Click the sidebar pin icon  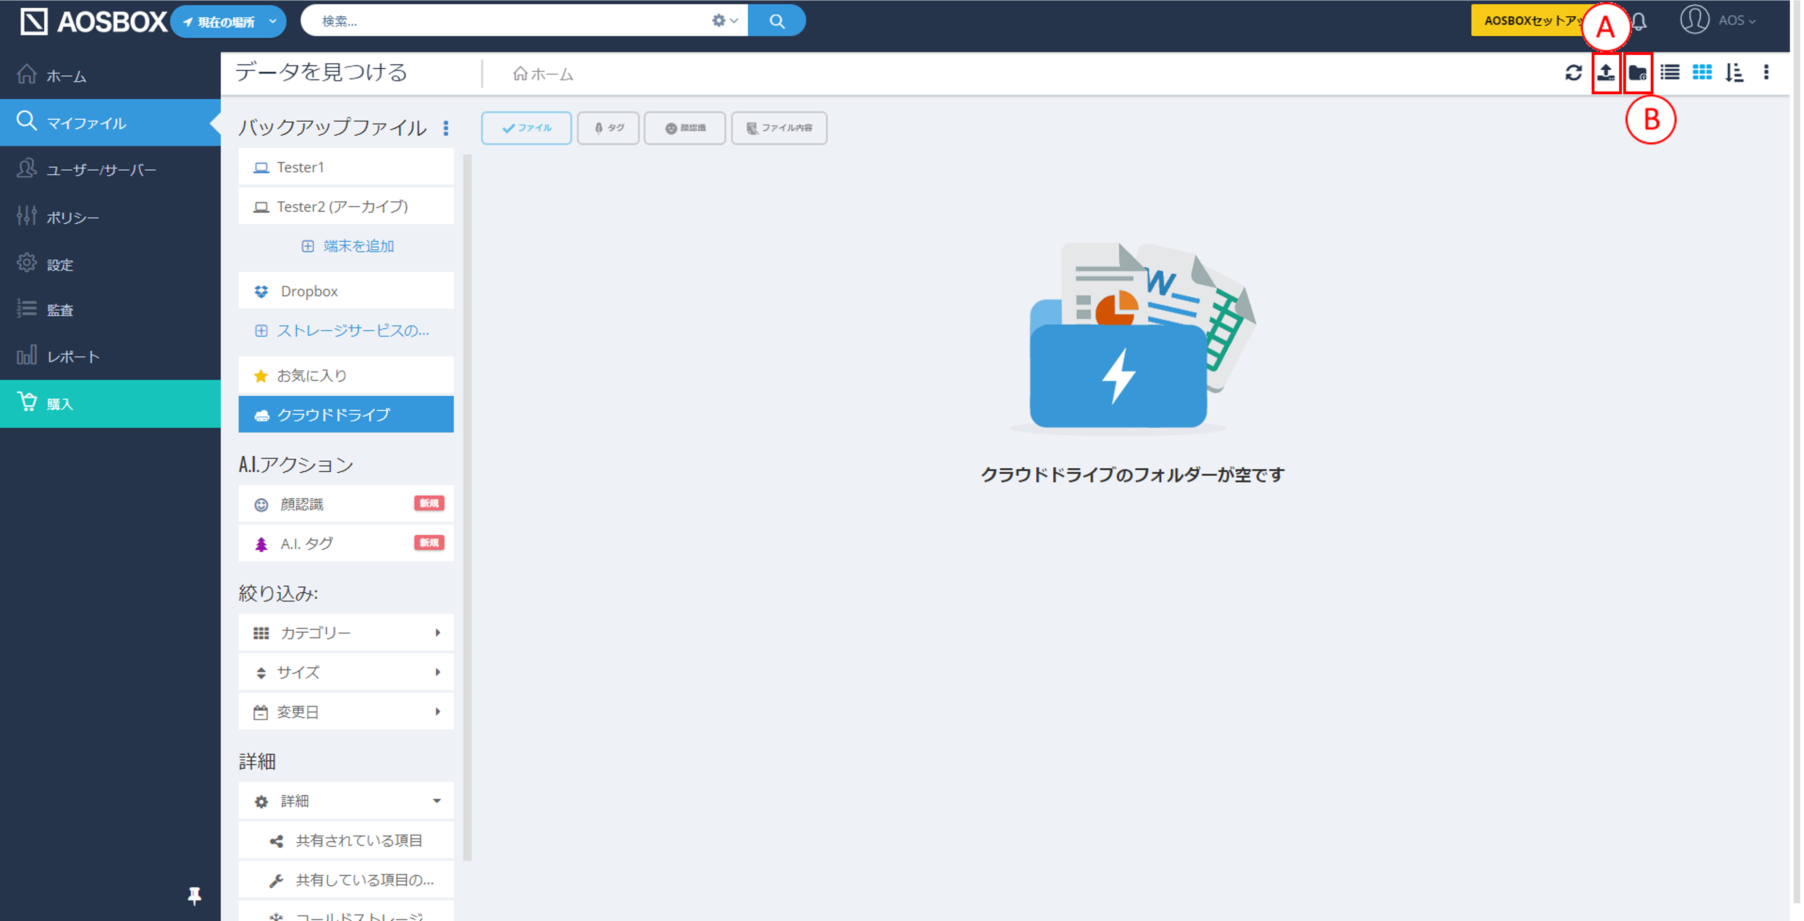[x=195, y=895]
